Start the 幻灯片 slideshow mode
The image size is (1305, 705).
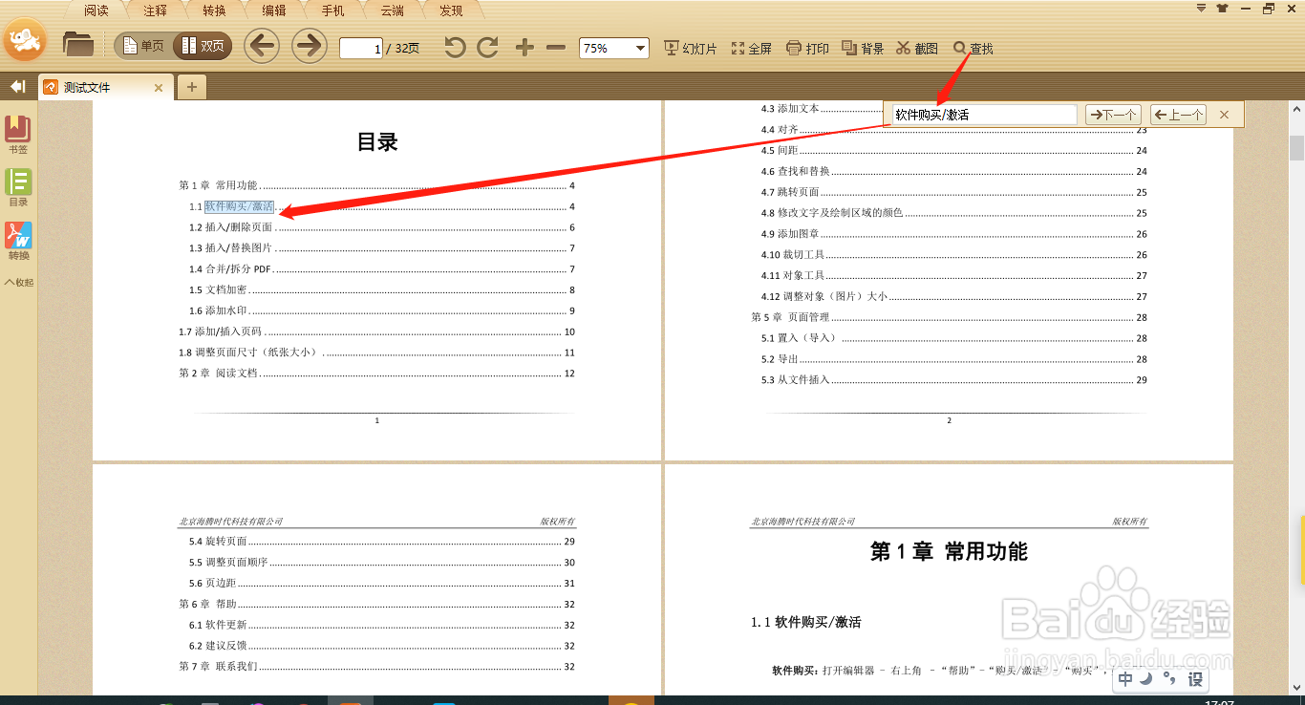689,48
